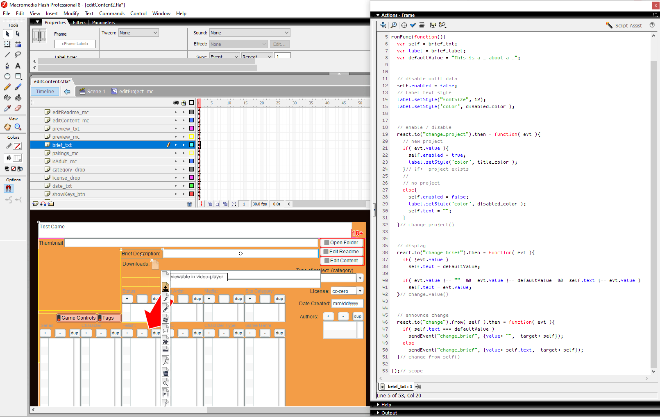Open the Sound dropdown
This screenshot has width=660, height=417.
tap(249, 33)
